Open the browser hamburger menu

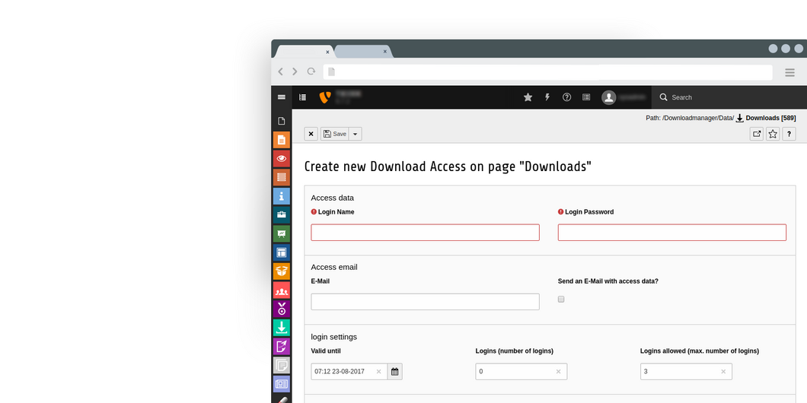(789, 72)
